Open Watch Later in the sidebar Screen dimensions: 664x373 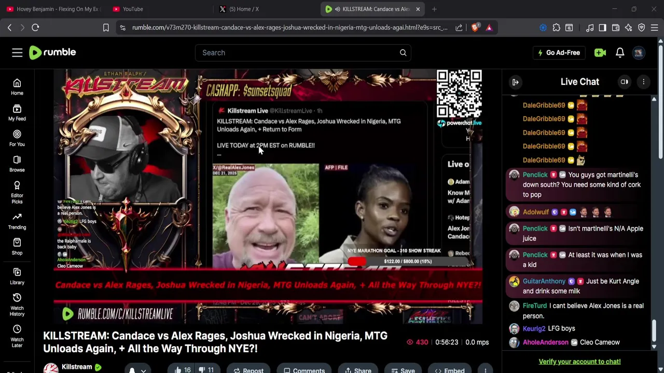point(17,336)
